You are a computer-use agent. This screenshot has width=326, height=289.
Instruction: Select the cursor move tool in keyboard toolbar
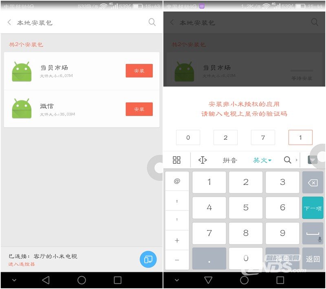click(x=203, y=160)
